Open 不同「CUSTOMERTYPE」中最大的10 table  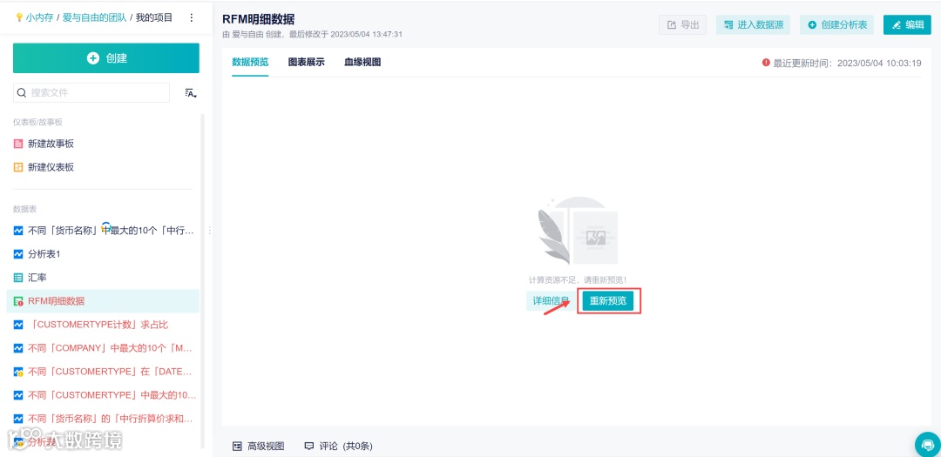coord(112,394)
